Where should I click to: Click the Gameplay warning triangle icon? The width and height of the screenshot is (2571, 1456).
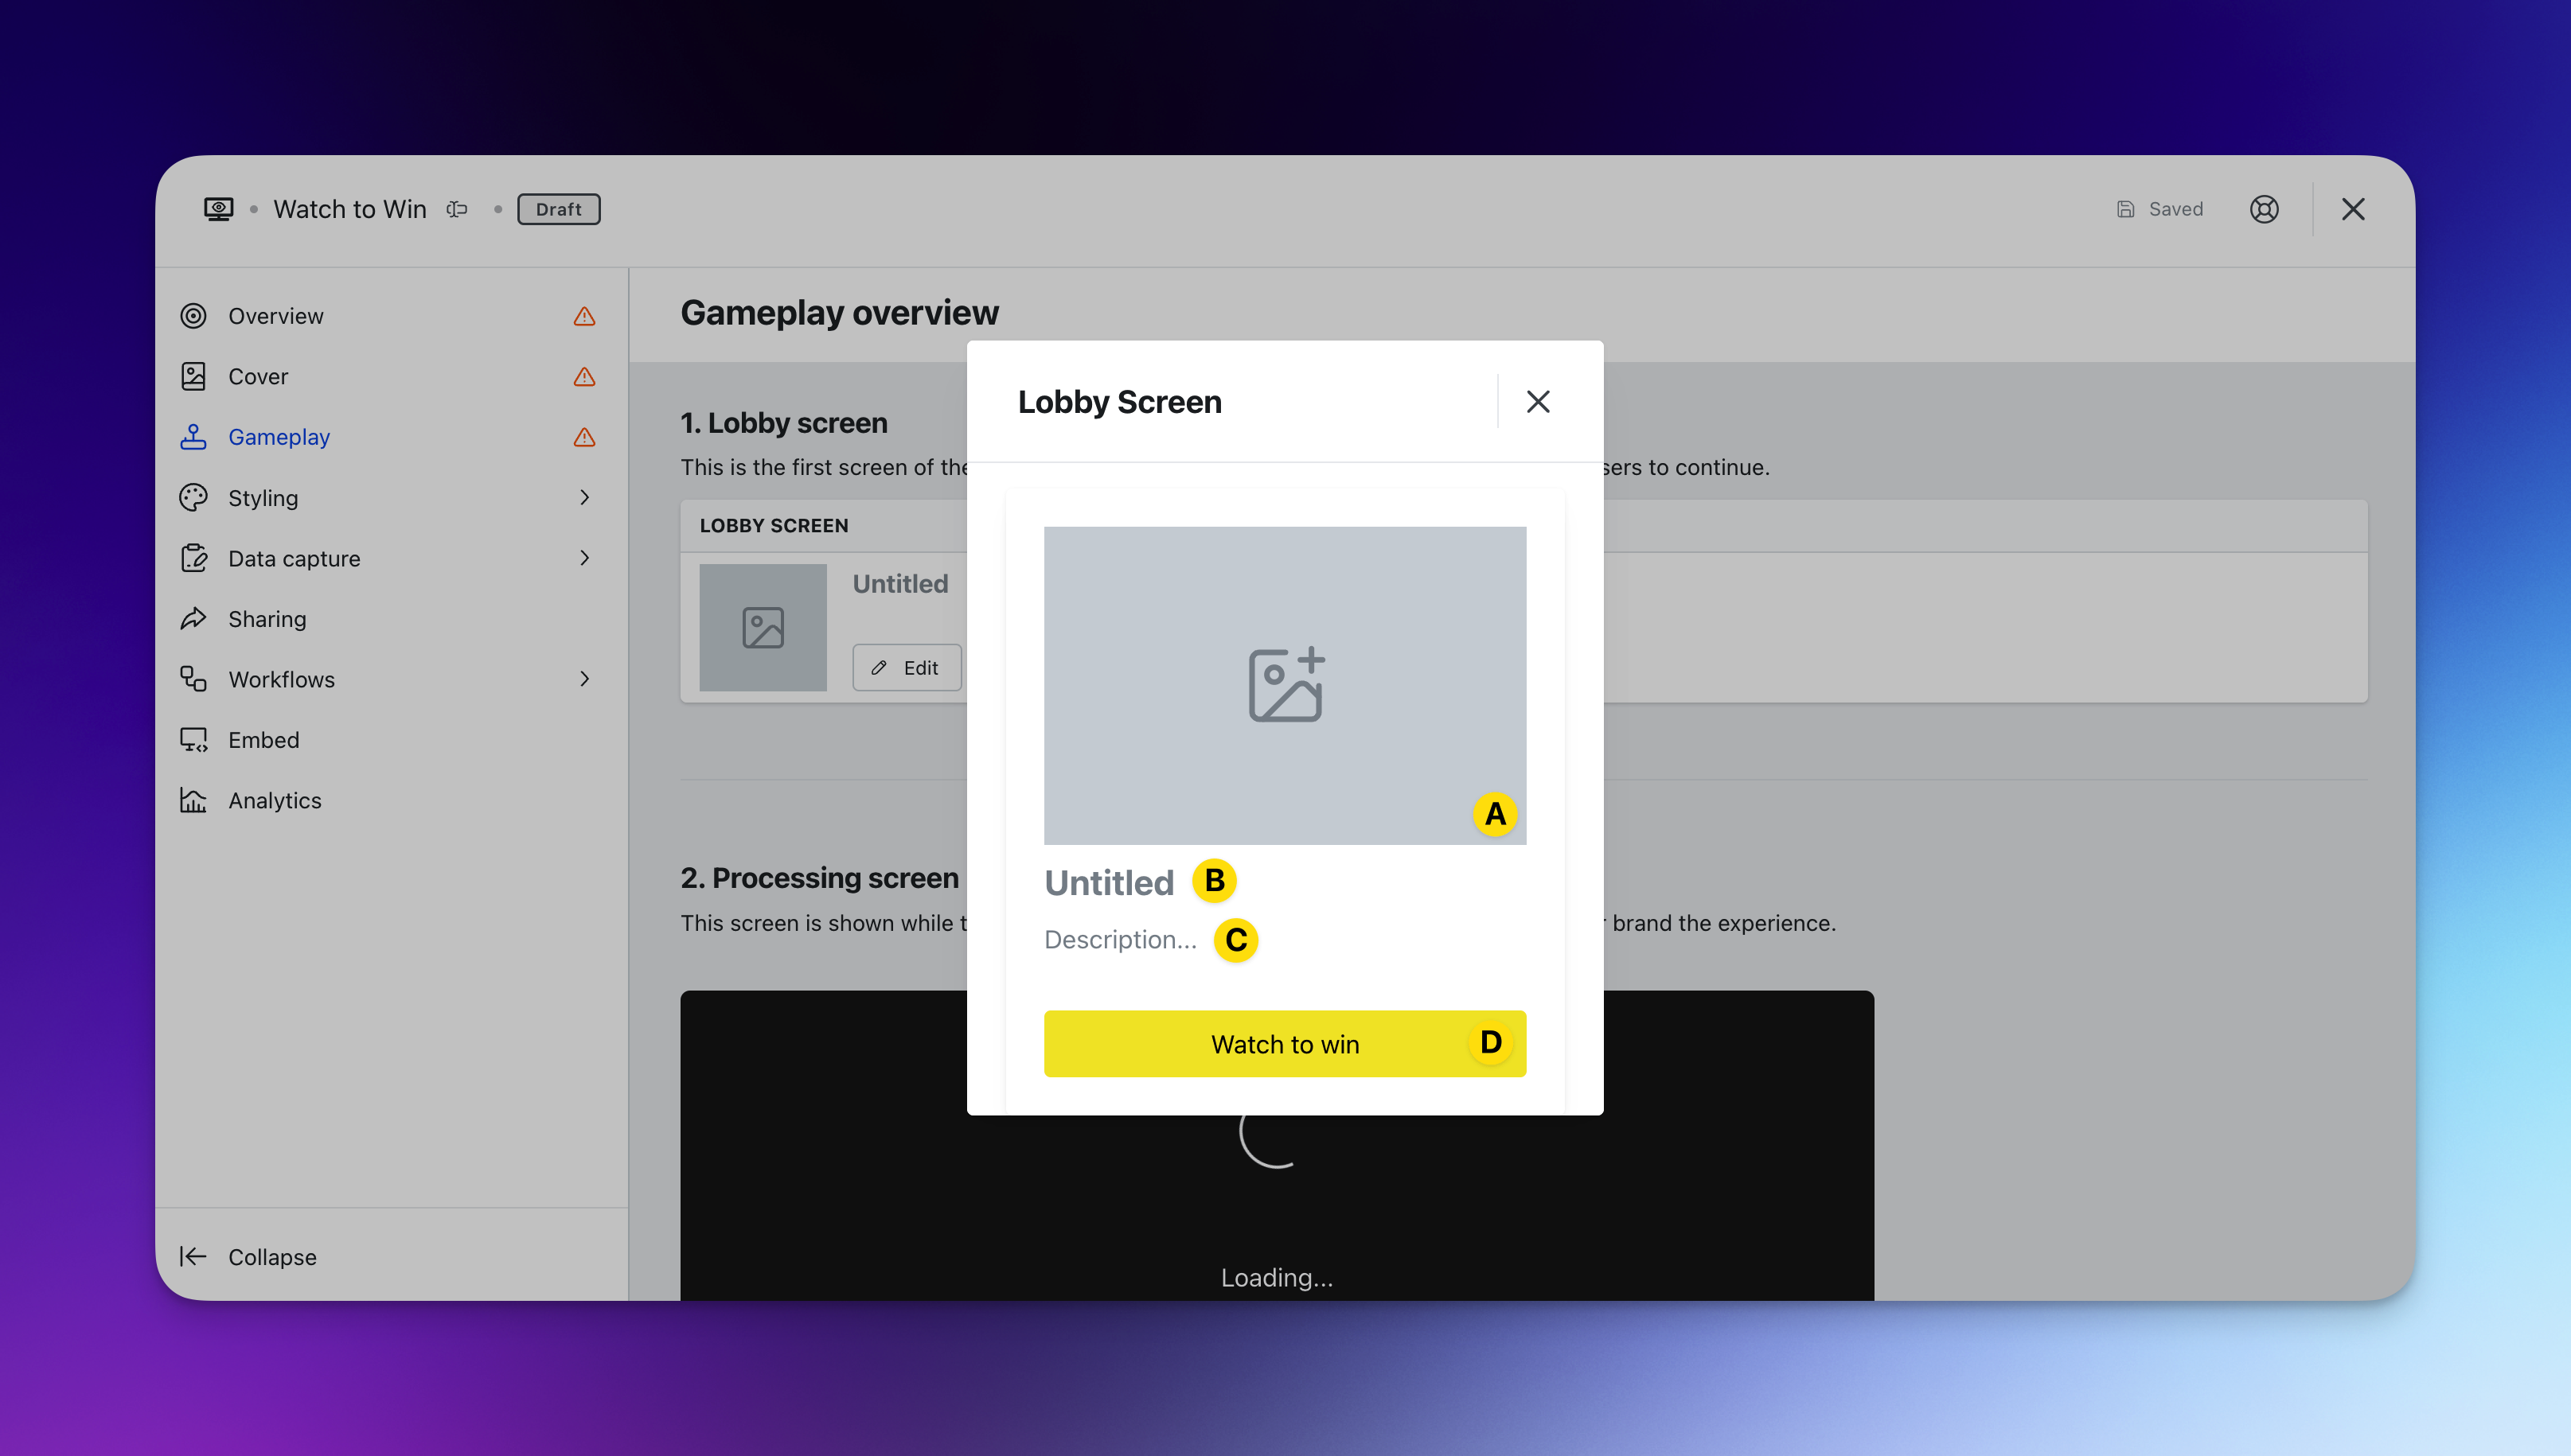coord(584,437)
